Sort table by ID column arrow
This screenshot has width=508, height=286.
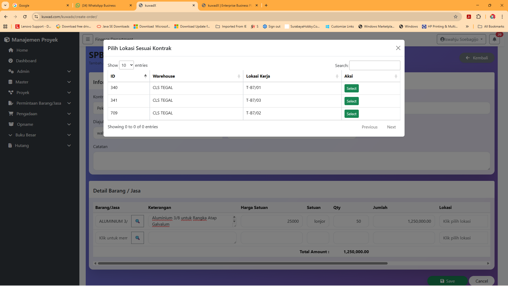[x=145, y=76]
